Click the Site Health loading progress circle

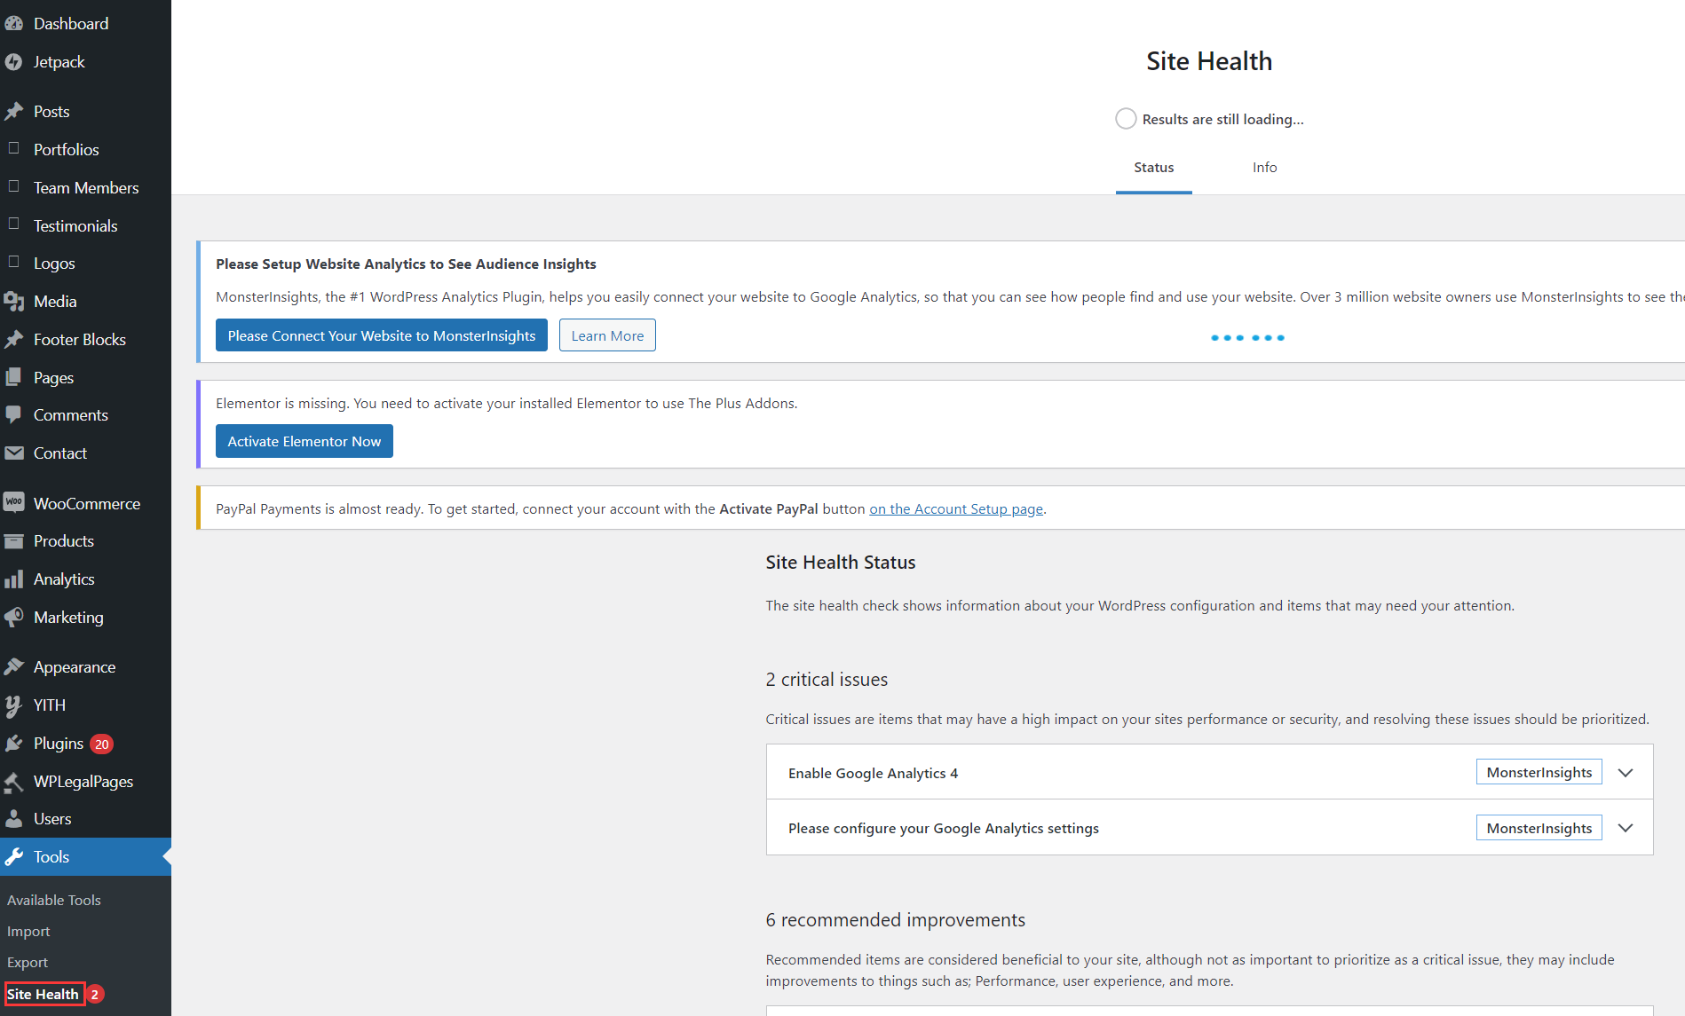[x=1126, y=119]
